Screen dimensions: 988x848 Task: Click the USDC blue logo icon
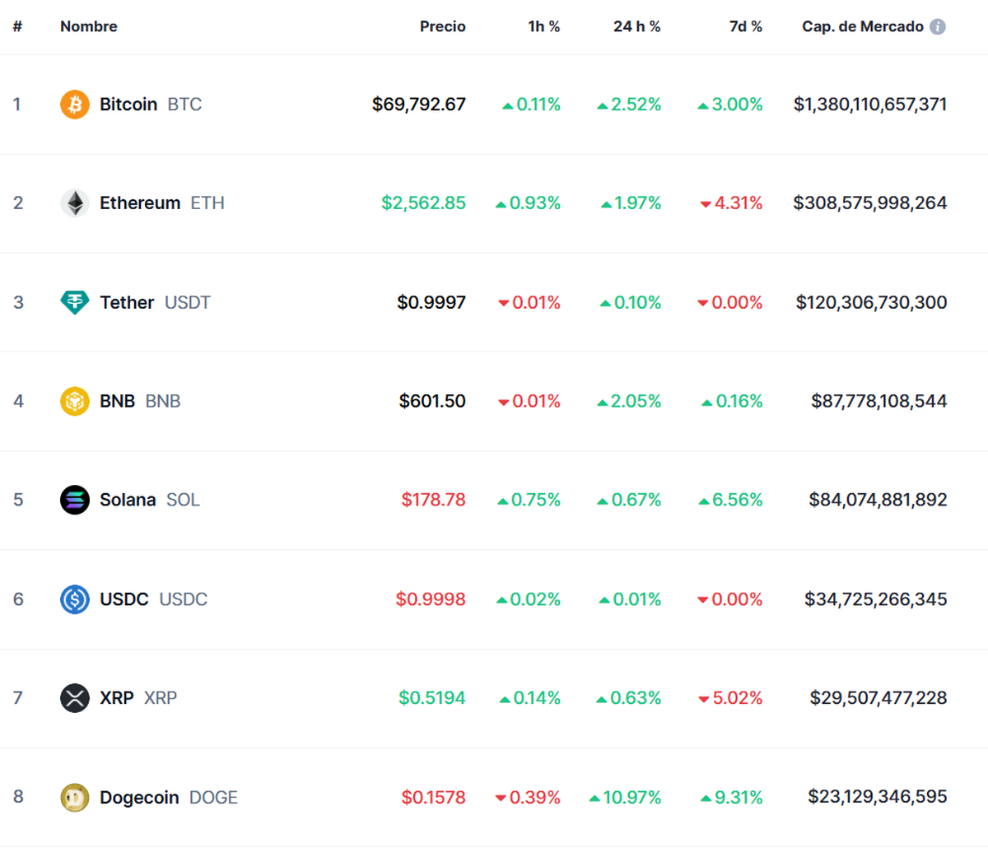[x=75, y=599]
